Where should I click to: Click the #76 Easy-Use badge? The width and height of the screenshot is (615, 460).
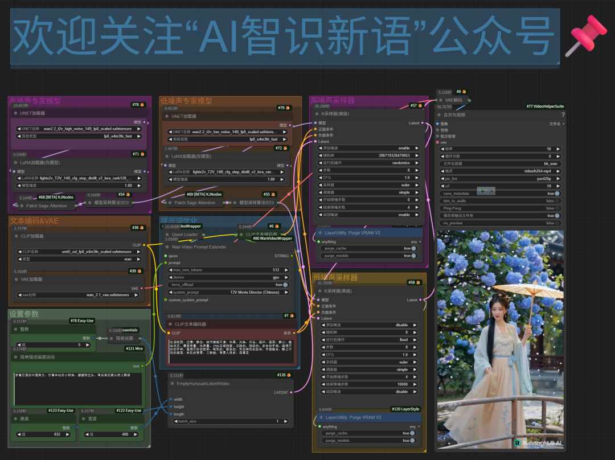click(x=82, y=321)
